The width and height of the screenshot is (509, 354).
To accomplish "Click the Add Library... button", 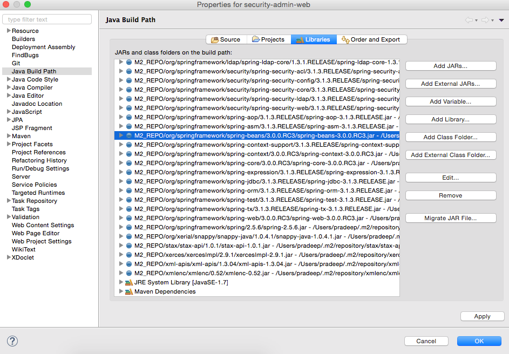I will pos(451,119).
